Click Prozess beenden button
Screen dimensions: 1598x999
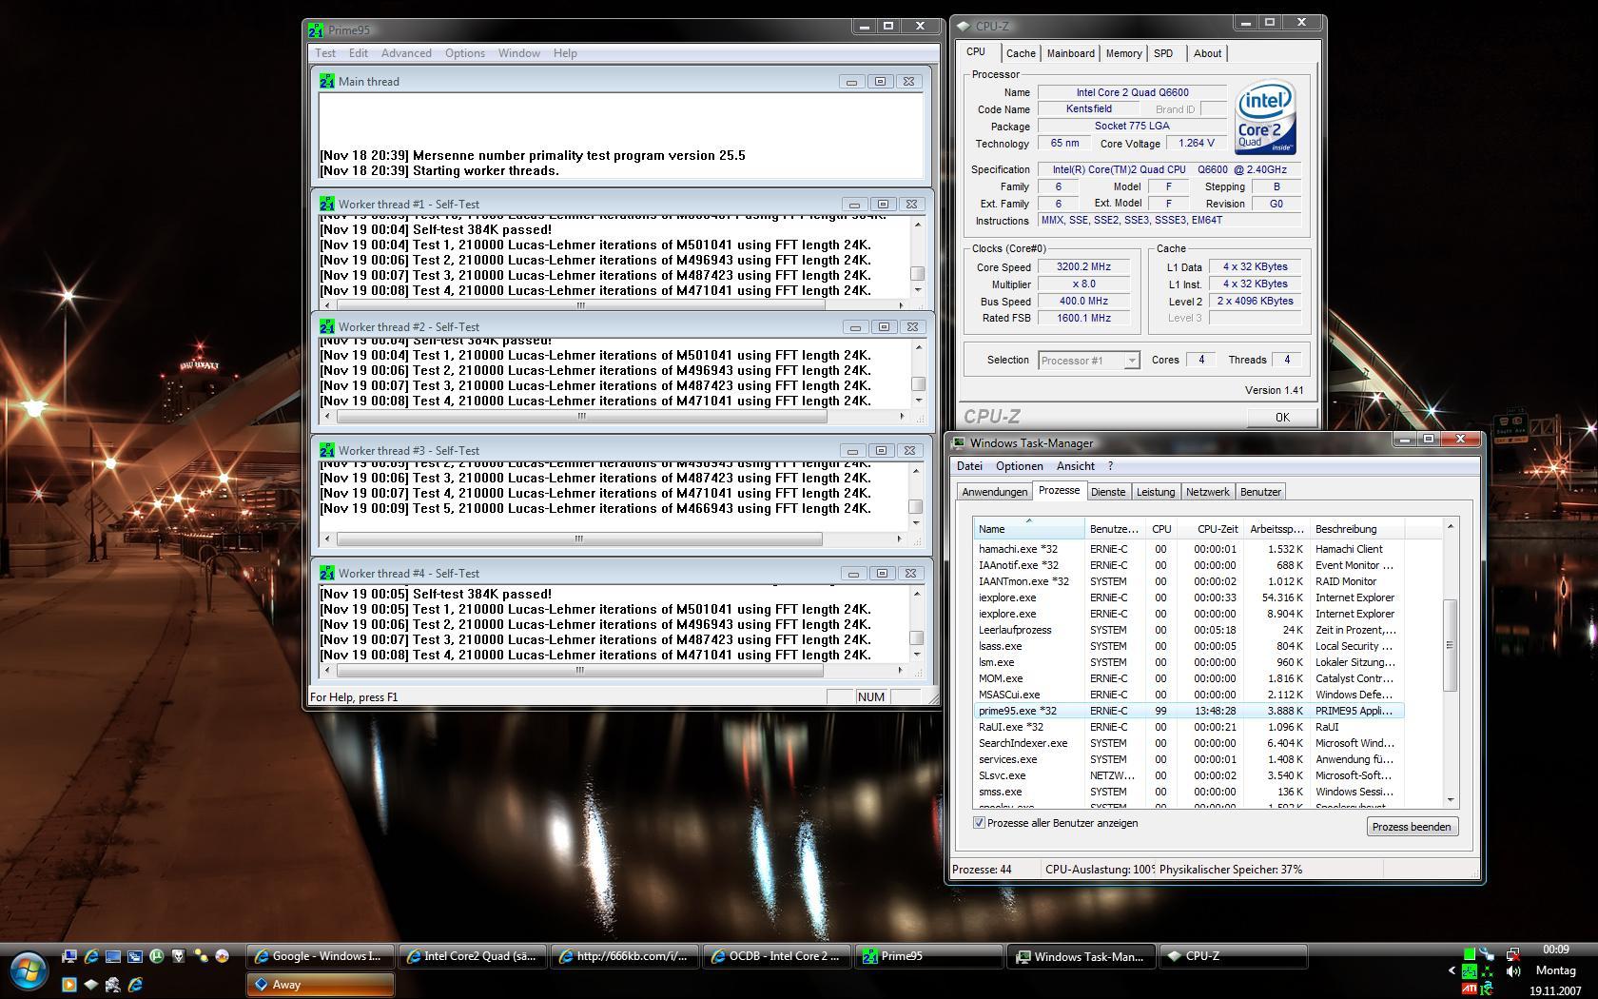(1412, 827)
